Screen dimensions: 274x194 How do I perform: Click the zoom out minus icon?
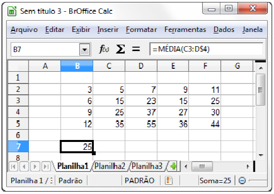242,180
